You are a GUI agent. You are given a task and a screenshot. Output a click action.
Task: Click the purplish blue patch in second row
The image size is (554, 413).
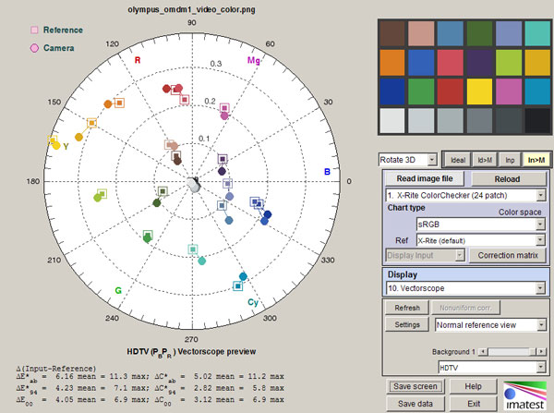(421, 63)
